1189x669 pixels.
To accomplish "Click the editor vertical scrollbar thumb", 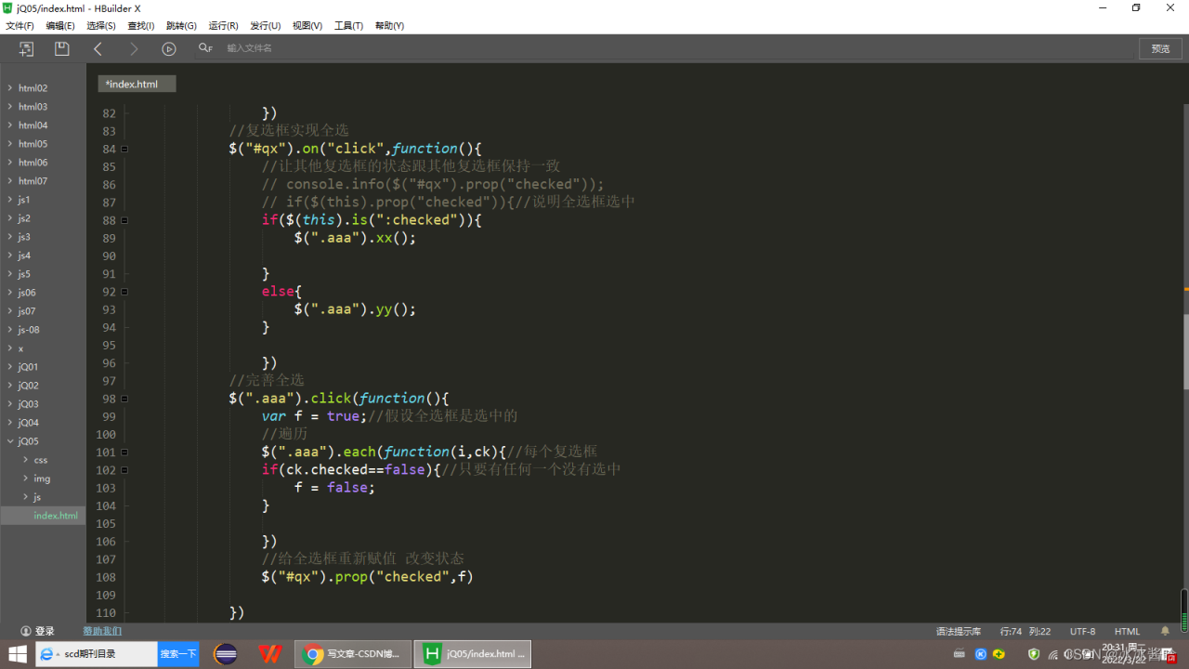I will pos(1185,351).
